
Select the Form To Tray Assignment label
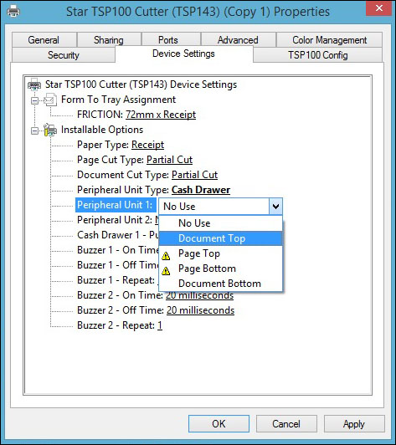(x=118, y=100)
